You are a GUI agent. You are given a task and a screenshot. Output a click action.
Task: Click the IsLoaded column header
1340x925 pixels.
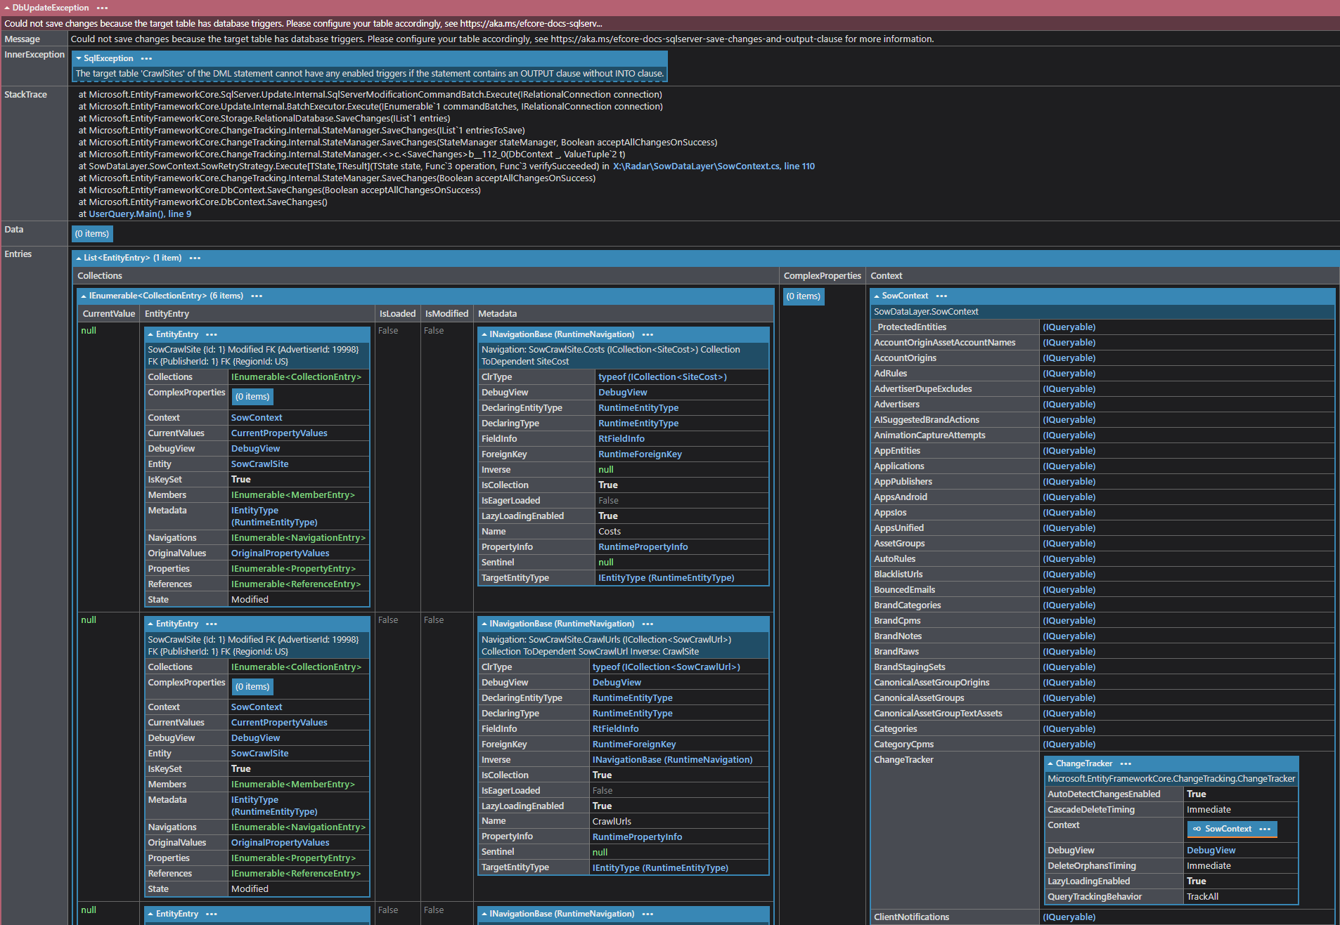tap(397, 313)
